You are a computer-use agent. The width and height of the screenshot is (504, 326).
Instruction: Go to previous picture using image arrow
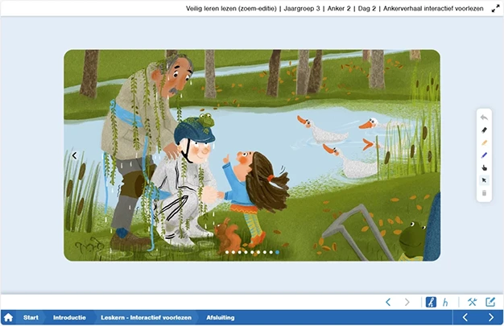tap(75, 155)
